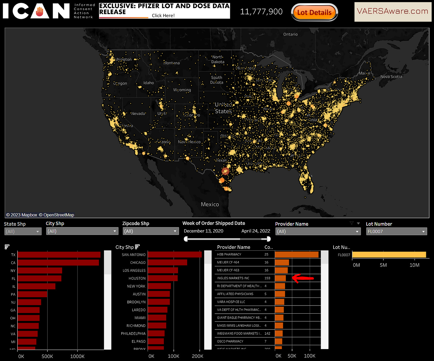
Task: Click the AUSTIN city label
Action: tap(139, 294)
